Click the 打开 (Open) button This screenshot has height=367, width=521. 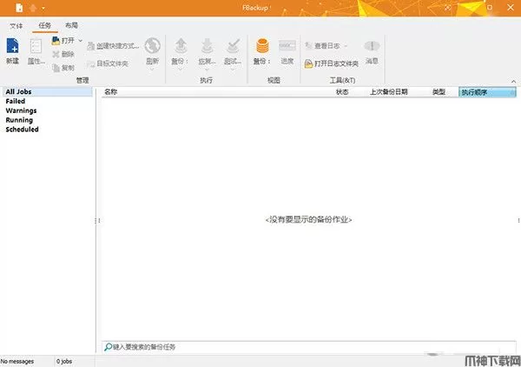(x=63, y=41)
